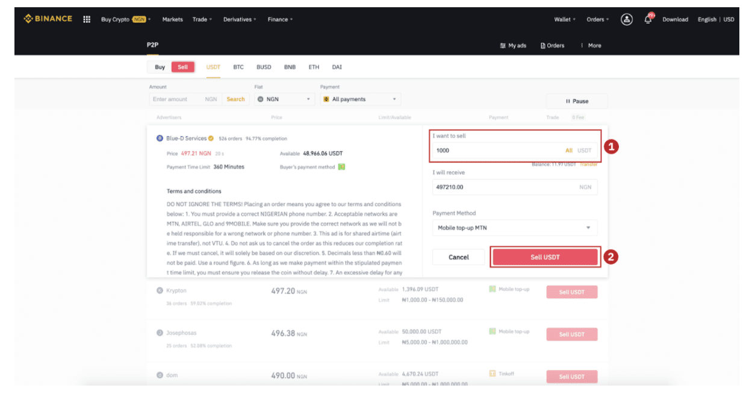Screen dimensions: 749x394
Task: Click the dom advertiser avatar icon
Action: pos(160,375)
